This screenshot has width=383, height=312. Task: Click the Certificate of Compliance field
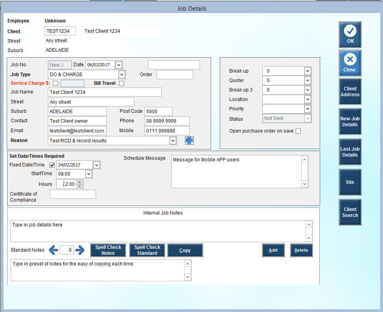pyautogui.click(x=73, y=194)
